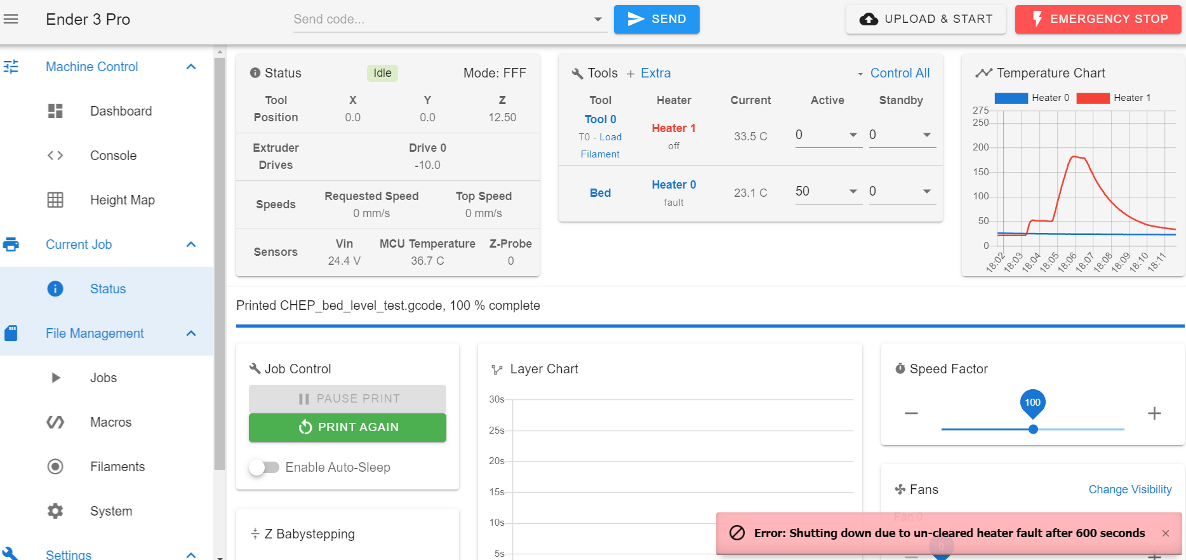Toggle Heater 0 visibility in chart legend
This screenshot has height=560, width=1186.
(x=1032, y=98)
